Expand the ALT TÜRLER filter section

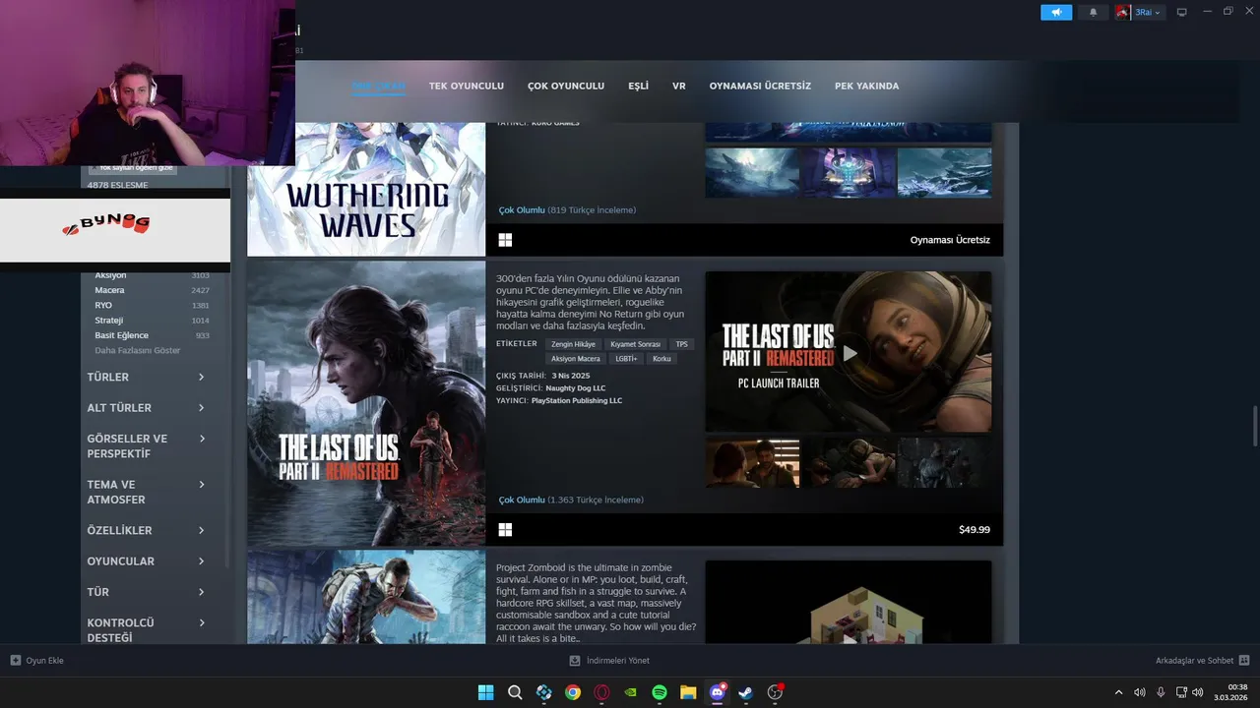tap(146, 407)
